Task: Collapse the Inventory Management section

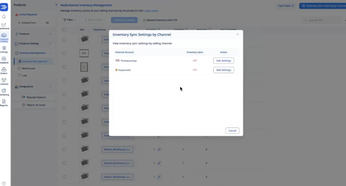Action: pyautogui.click(x=33, y=53)
